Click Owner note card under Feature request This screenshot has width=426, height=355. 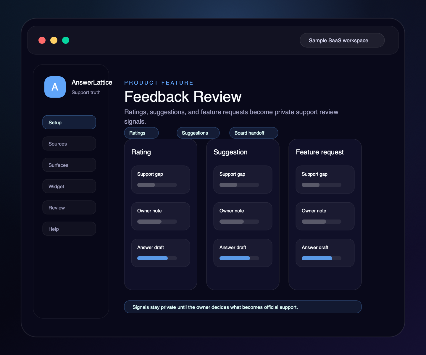click(x=325, y=216)
